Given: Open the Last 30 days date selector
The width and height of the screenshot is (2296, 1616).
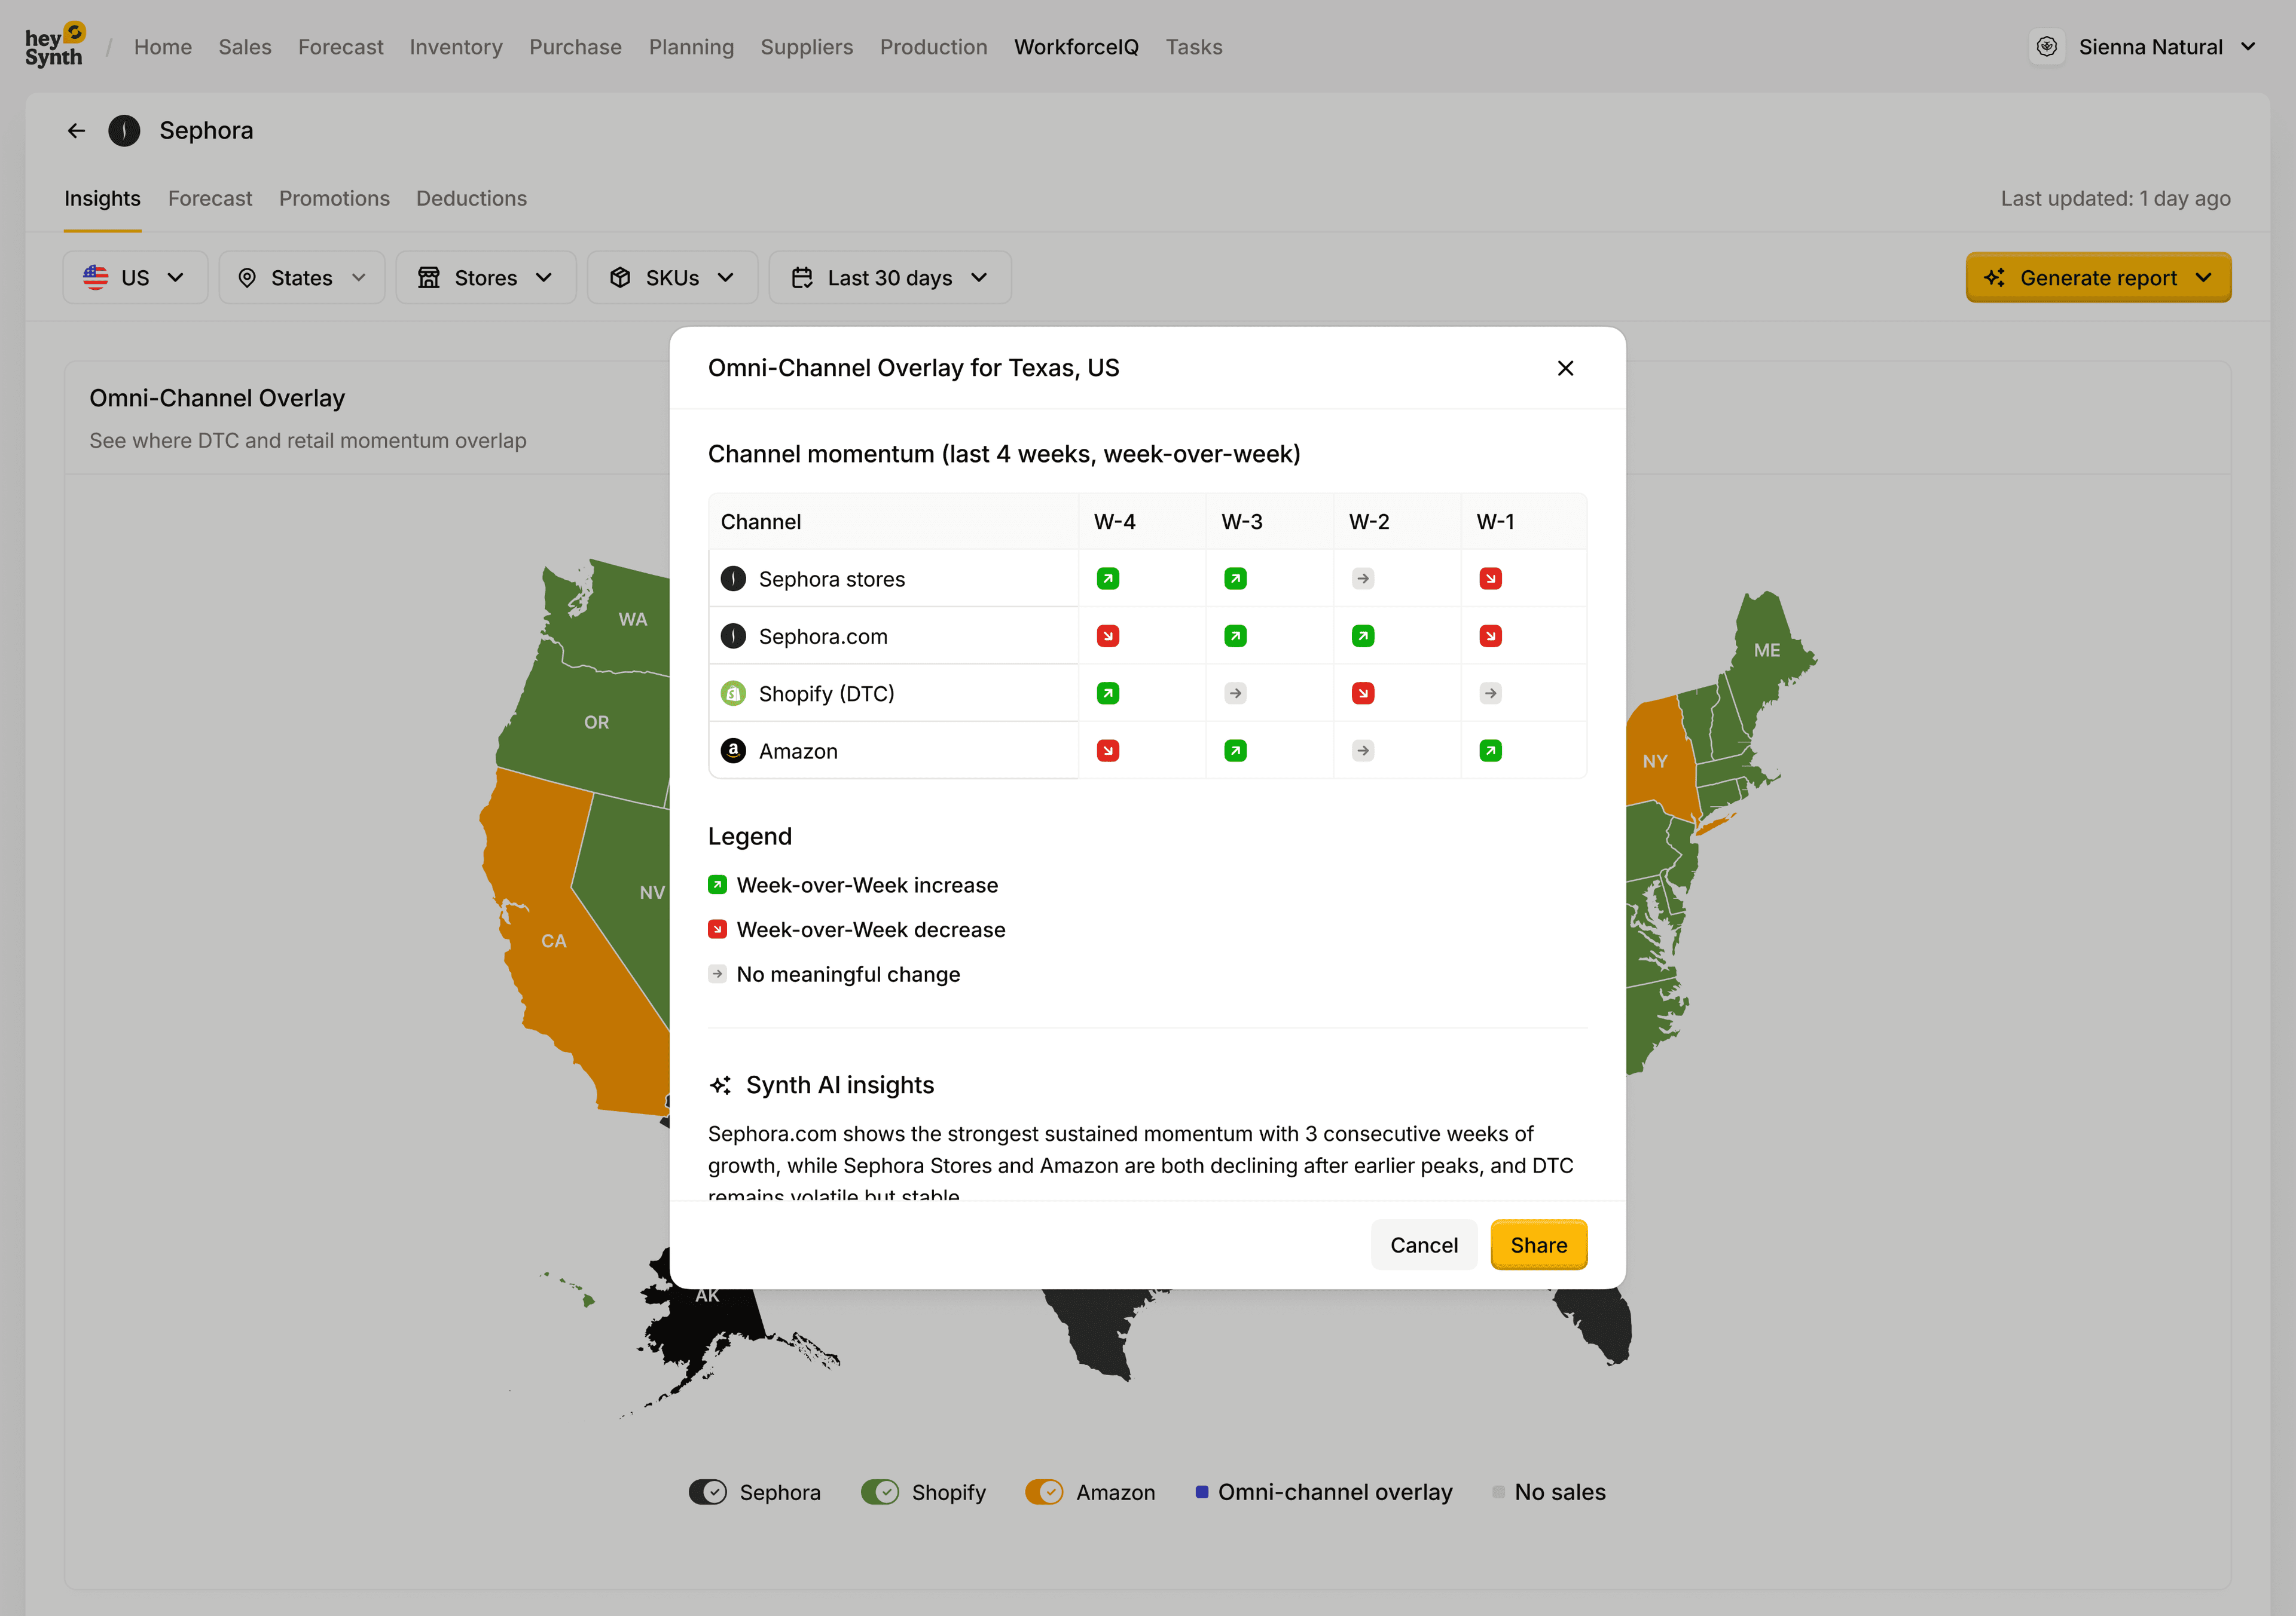Looking at the screenshot, I should coord(889,277).
